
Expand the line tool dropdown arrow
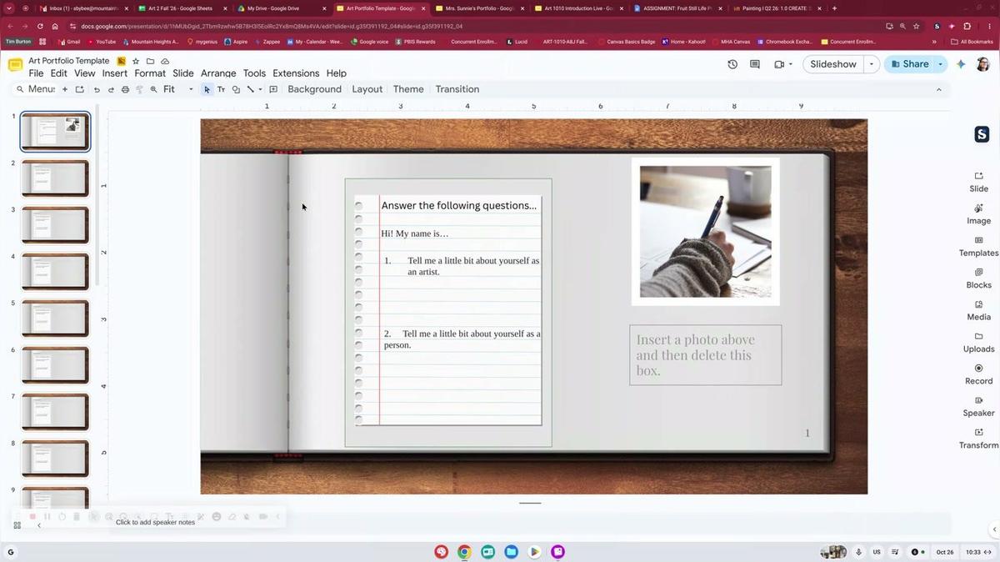pyautogui.click(x=260, y=89)
